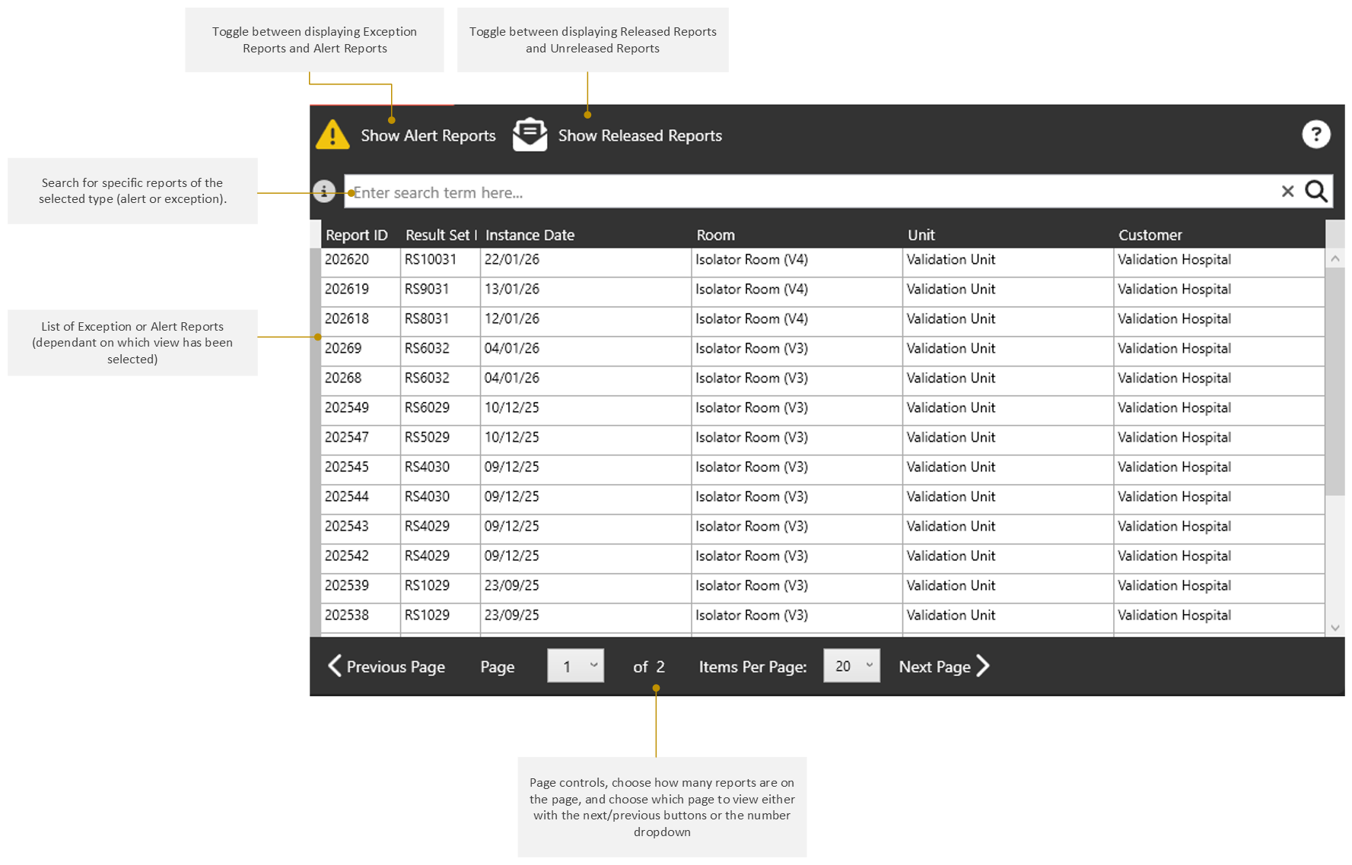Toggle Show Alert Reports
This screenshot has width=1352, height=865.
pos(428,135)
